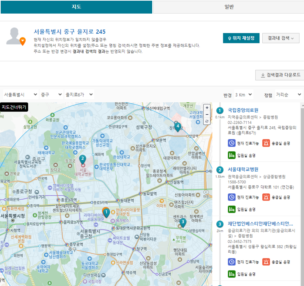The image size is (304, 286).
Task: Click numbered badge 1 in result list
Action: (220, 111)
